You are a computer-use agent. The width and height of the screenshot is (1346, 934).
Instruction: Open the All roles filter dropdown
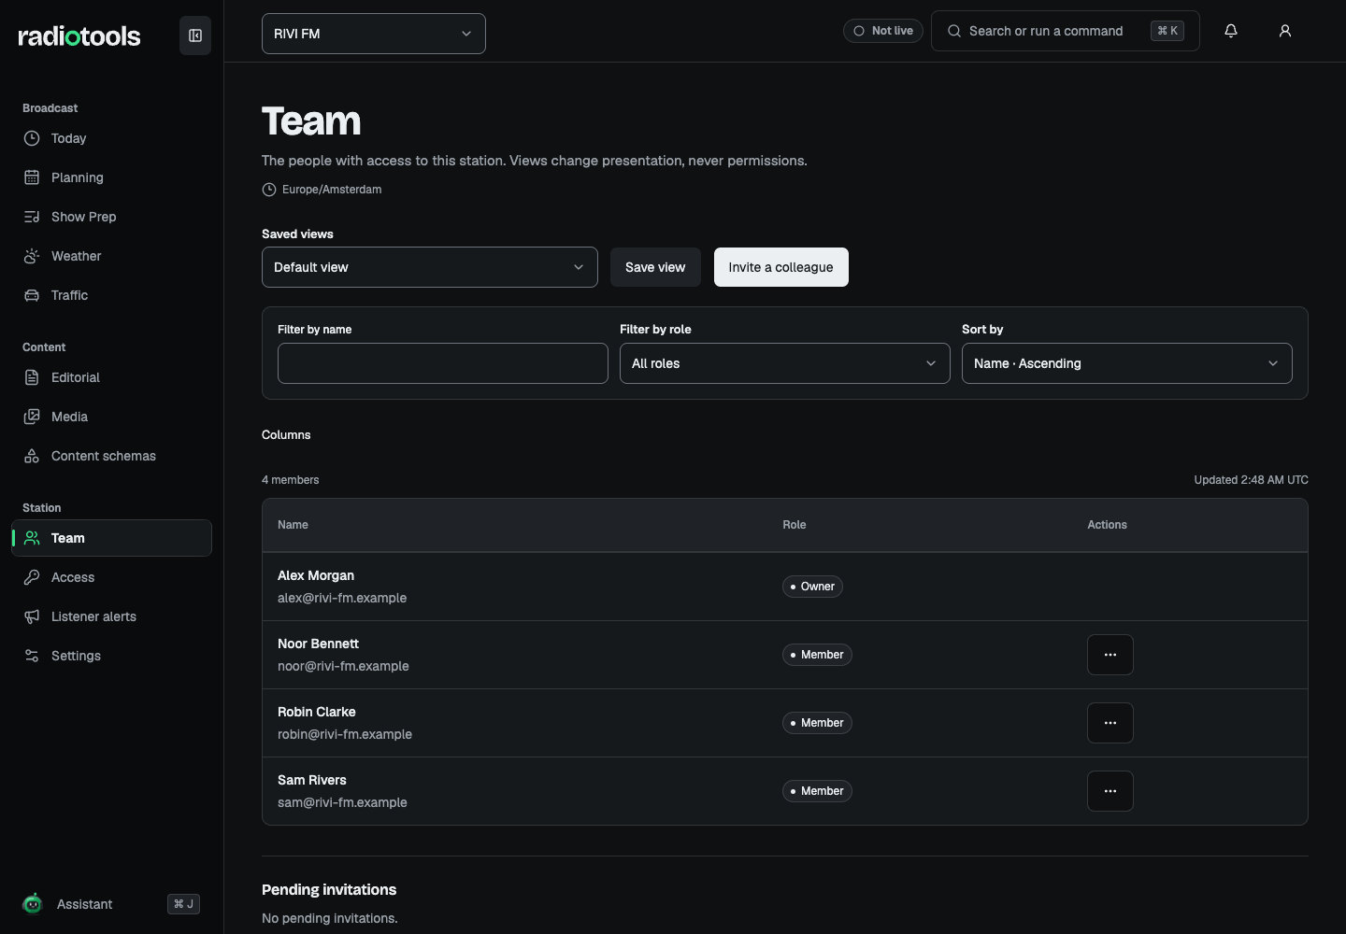click(x=785, y=363)
